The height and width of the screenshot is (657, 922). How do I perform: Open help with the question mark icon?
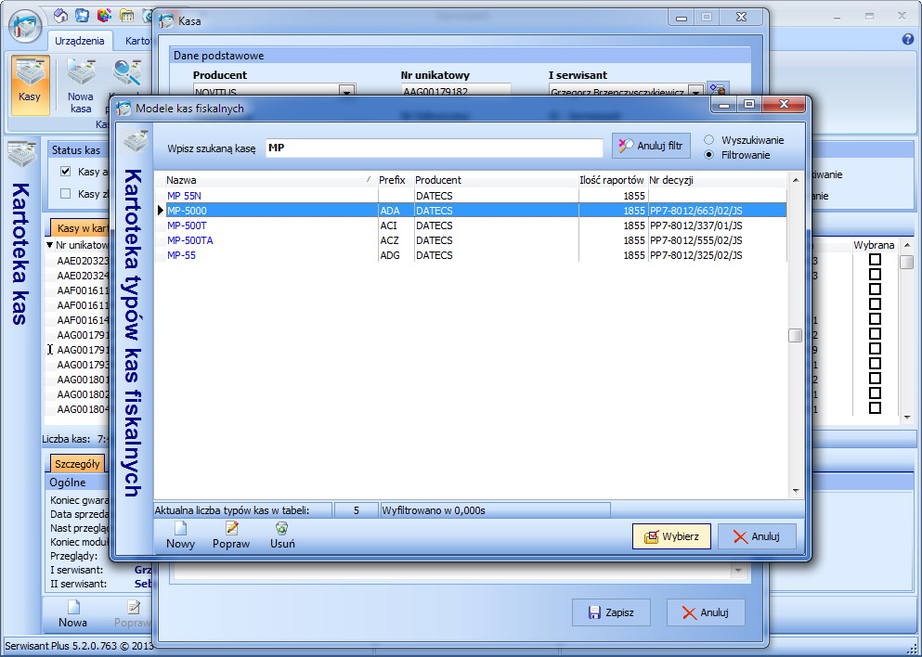(907, 39)
